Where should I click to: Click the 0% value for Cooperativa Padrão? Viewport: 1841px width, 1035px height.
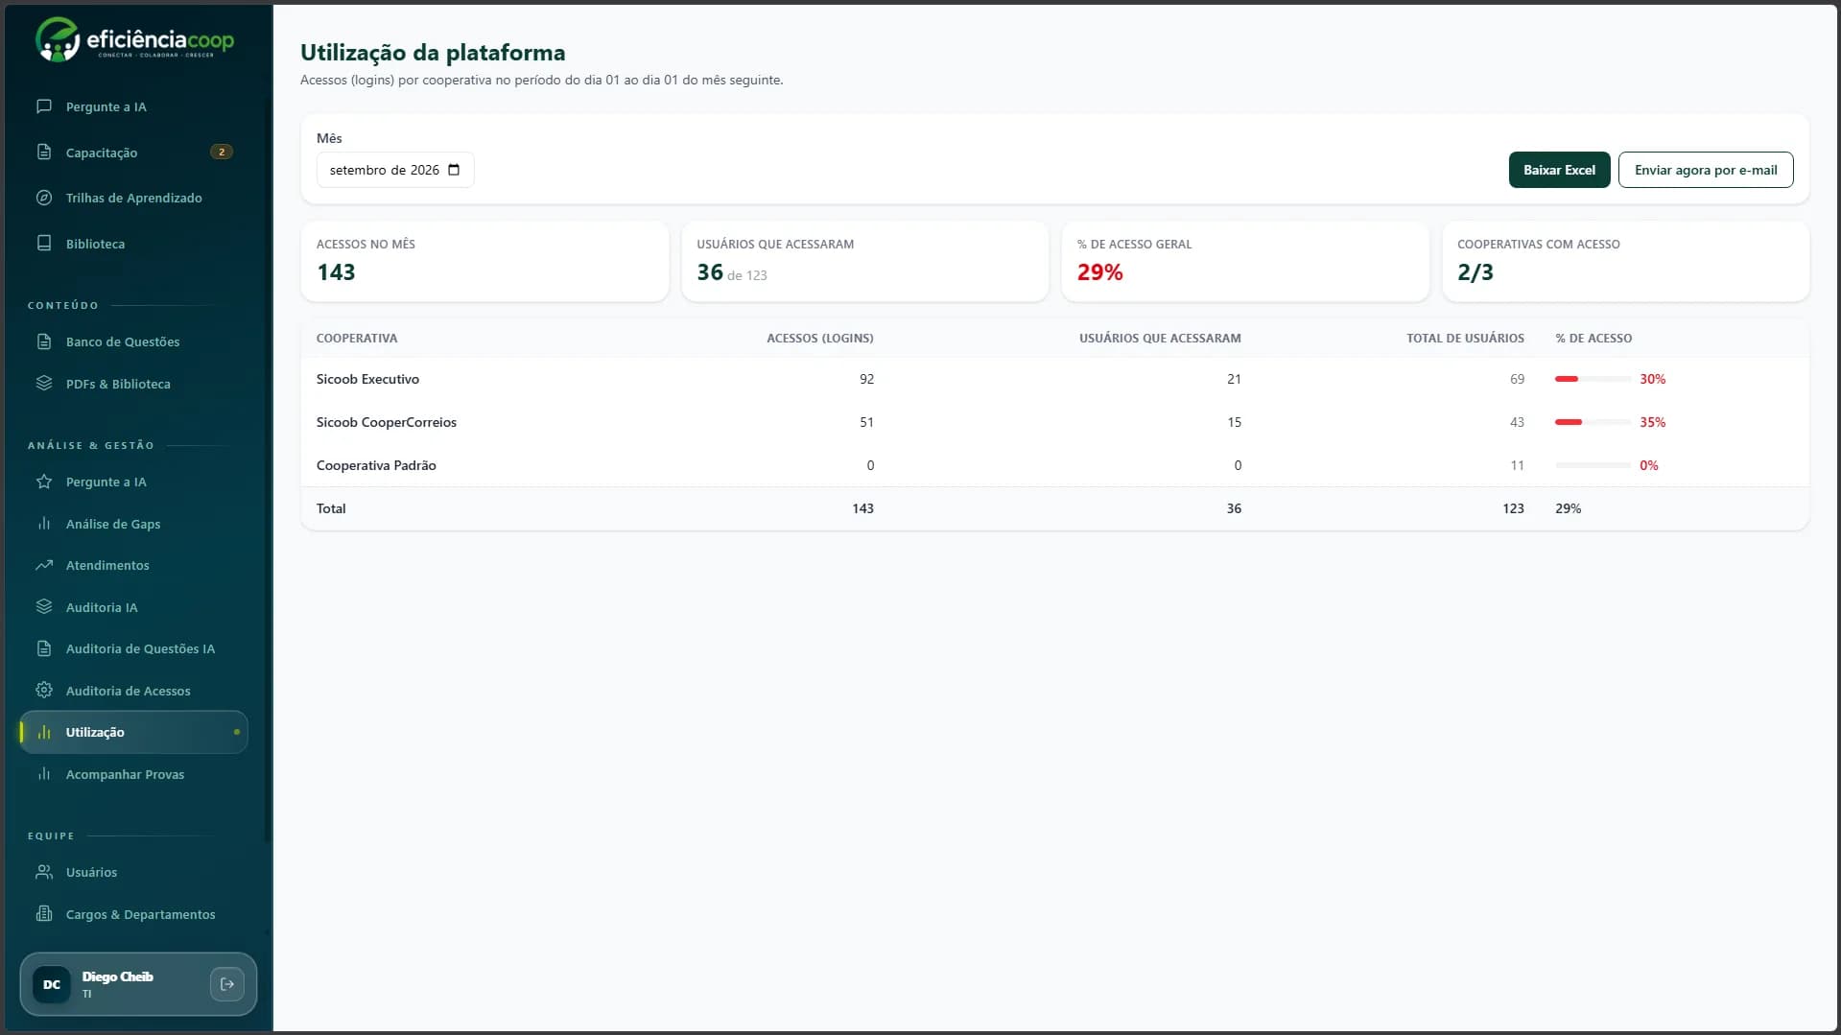[x=1648, y=465]
